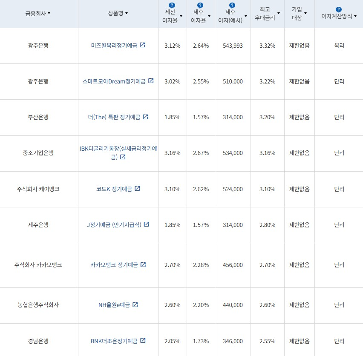The image size is (363, 356).
Task: Click help icon above 세전 이자율 header
Action: click(172, 5)
